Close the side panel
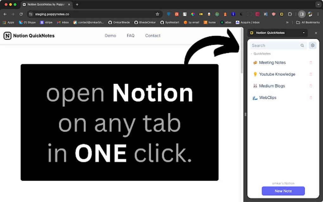Image resolution: width=323 pixels, height=202 pixels. [316, 33]
